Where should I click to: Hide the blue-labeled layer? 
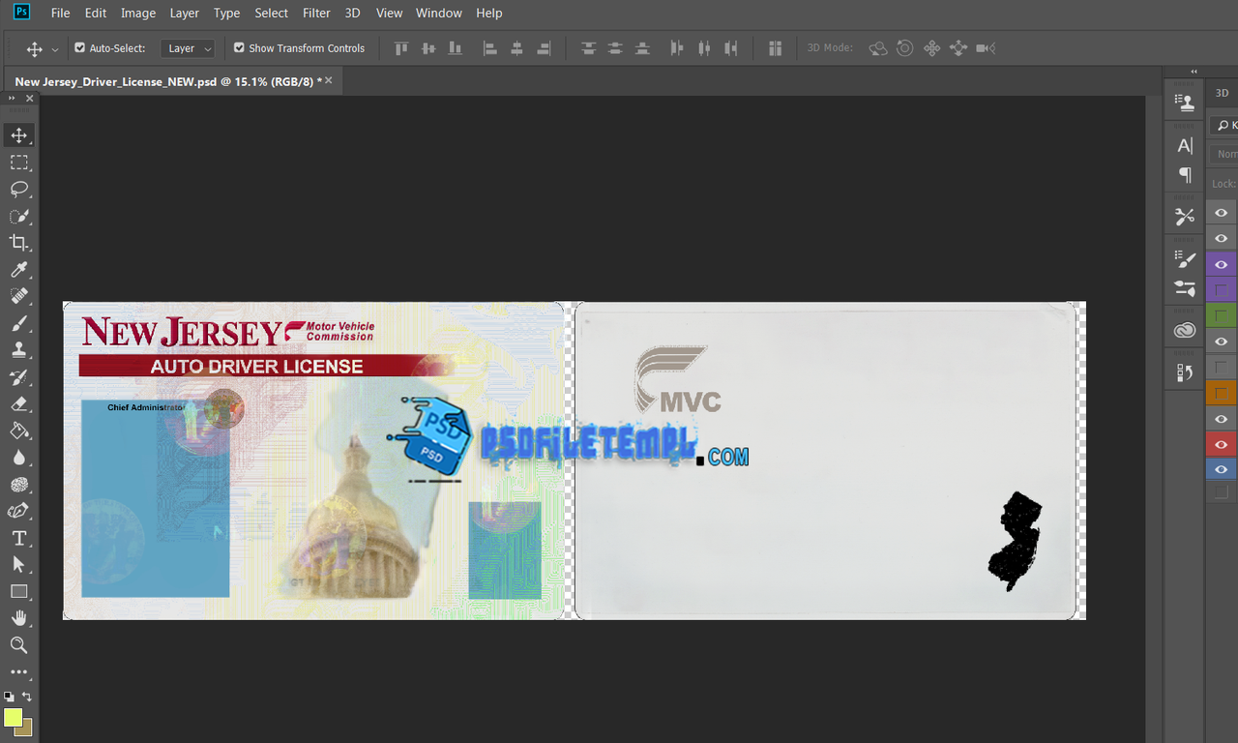[x=1222, y=470]
